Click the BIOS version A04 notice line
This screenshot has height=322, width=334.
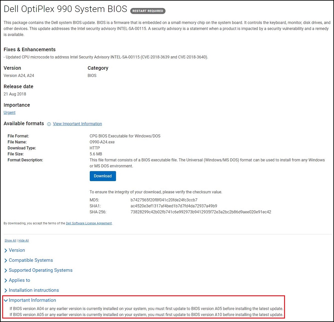click(x=146, y=309)
